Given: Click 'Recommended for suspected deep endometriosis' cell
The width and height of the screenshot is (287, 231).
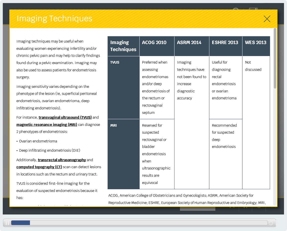Looking at the screenshot, I should click(226, 154).
